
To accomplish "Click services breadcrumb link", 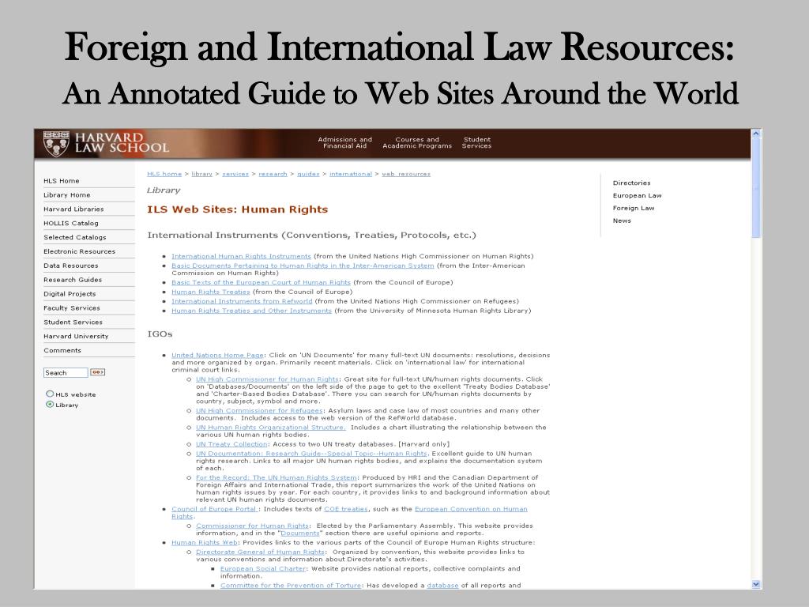I will [235, 174].
